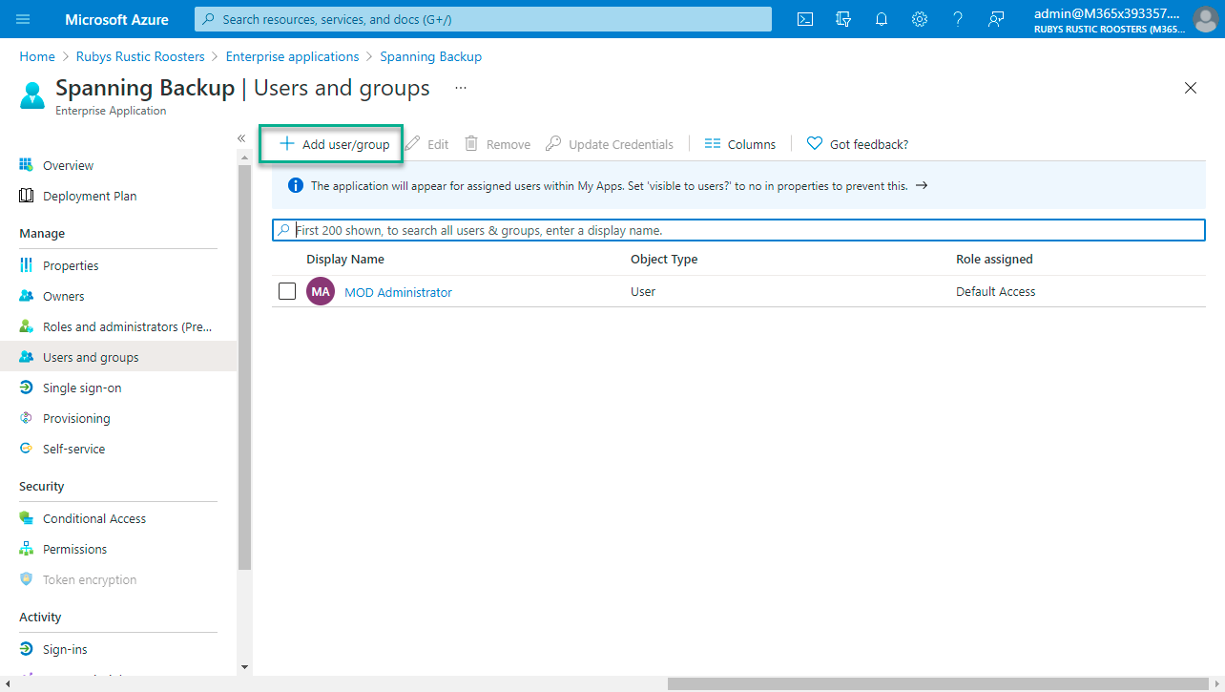The height and width of the screenshot is (692, 1225).
Task: Open the Help question mark icon
Action: coord(958,19)
